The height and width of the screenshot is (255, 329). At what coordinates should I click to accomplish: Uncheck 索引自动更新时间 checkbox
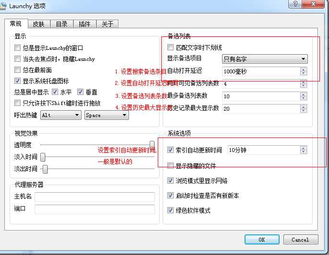(170, 150)
